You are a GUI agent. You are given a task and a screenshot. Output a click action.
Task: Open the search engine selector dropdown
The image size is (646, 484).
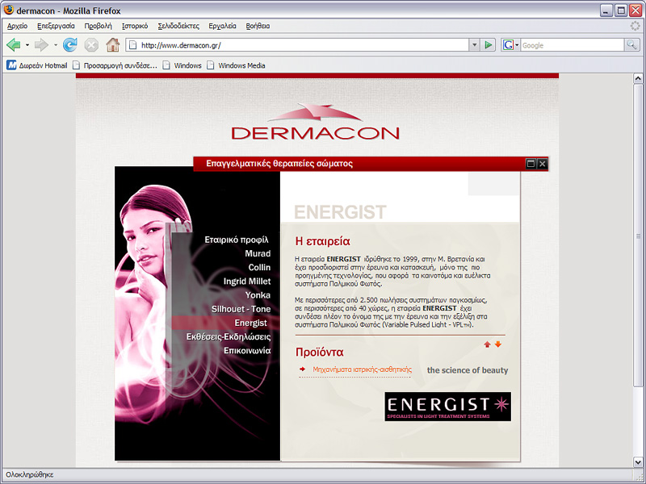click(517, 45)
